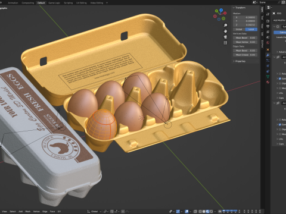Open the Modifiers wrench tab icon
286x214 pixels.
click(268, 55)
